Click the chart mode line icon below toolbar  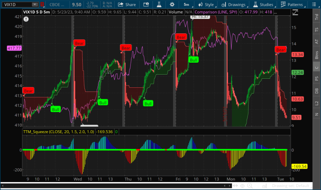(x=295, y=12)
